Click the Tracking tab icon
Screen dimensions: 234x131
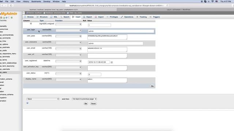137,17
